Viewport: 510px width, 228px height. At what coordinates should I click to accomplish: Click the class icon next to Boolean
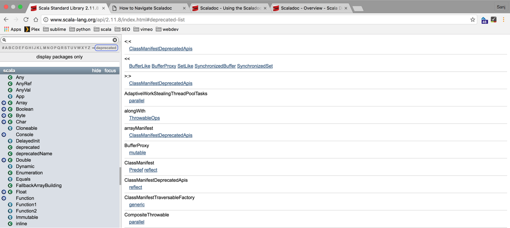(x=10, y=109)
